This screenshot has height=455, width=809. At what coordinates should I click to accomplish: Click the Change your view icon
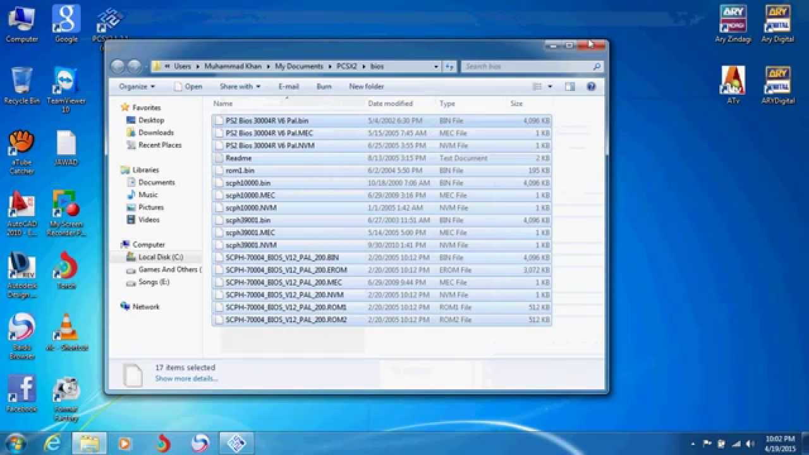(537, 87)
